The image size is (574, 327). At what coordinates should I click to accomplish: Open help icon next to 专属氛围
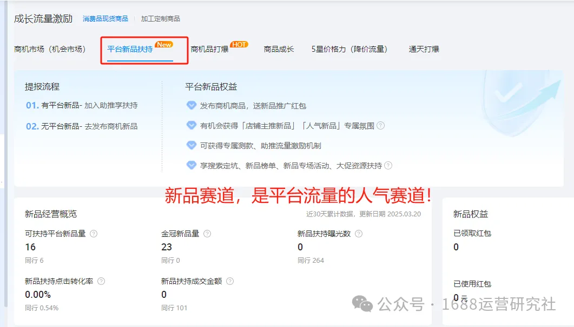[381, 126]
